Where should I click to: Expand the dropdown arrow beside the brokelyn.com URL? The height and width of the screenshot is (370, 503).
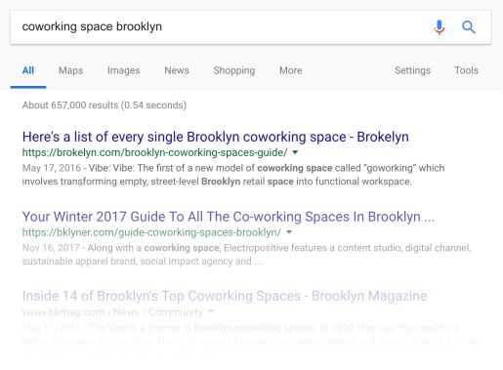tap(295, 152)
